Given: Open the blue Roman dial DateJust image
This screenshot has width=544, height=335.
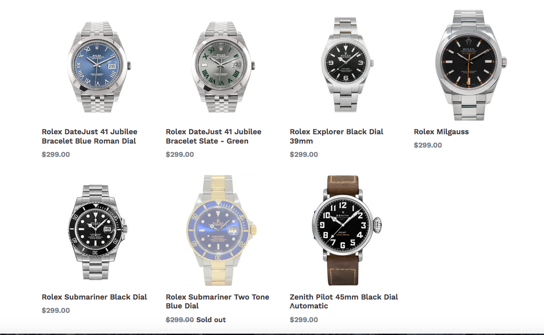Looking at the screenshot, I should pyautogui.click(x=100, y=65).
